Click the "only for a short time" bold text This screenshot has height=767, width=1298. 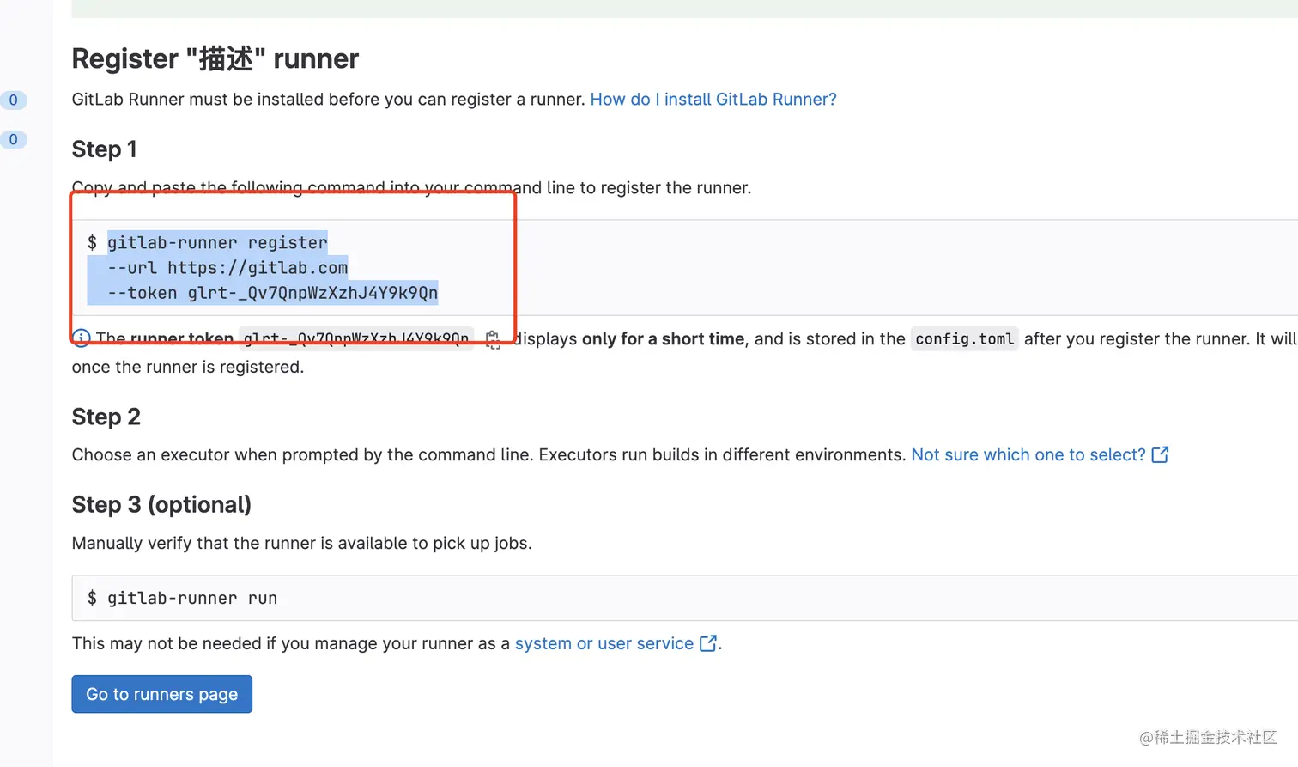tap(663, 338)
